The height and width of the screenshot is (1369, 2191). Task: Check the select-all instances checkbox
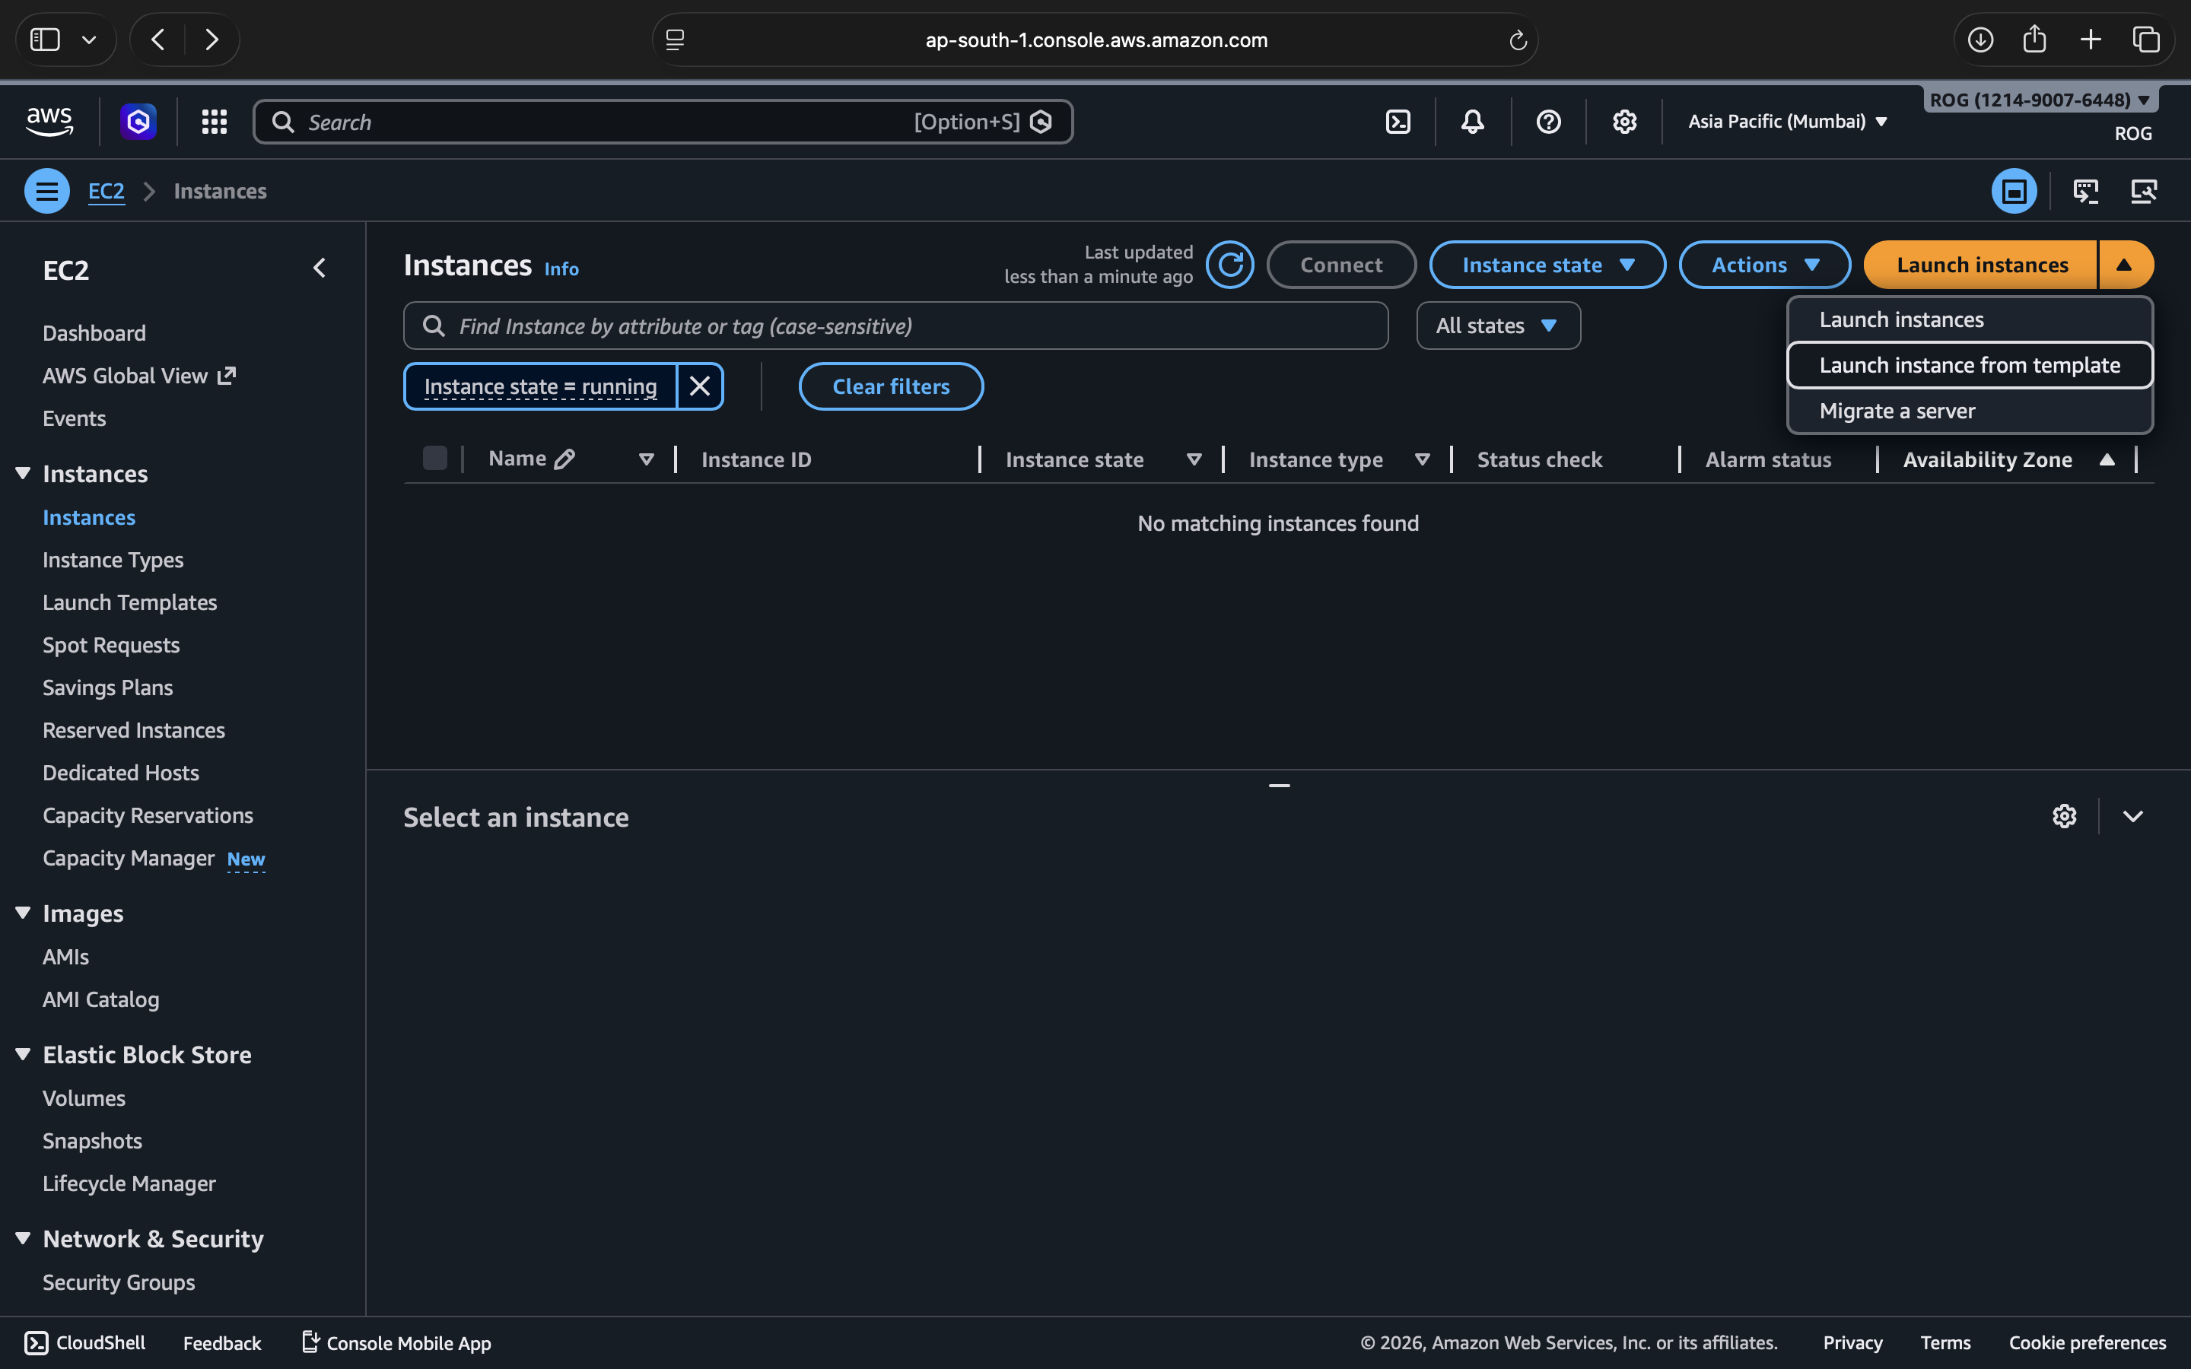coord(434,458)
